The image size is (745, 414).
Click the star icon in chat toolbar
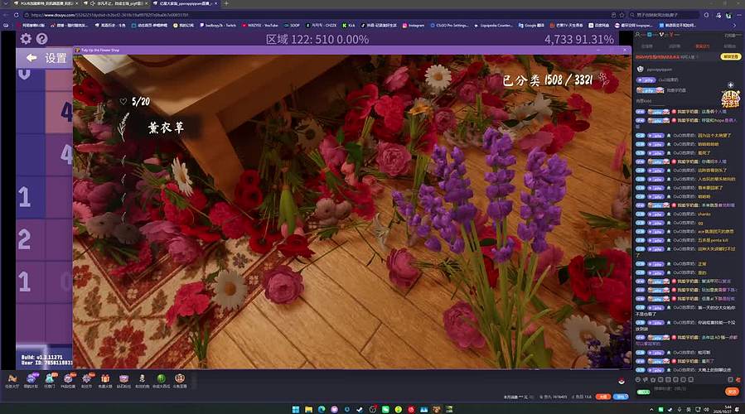point(653,379)
